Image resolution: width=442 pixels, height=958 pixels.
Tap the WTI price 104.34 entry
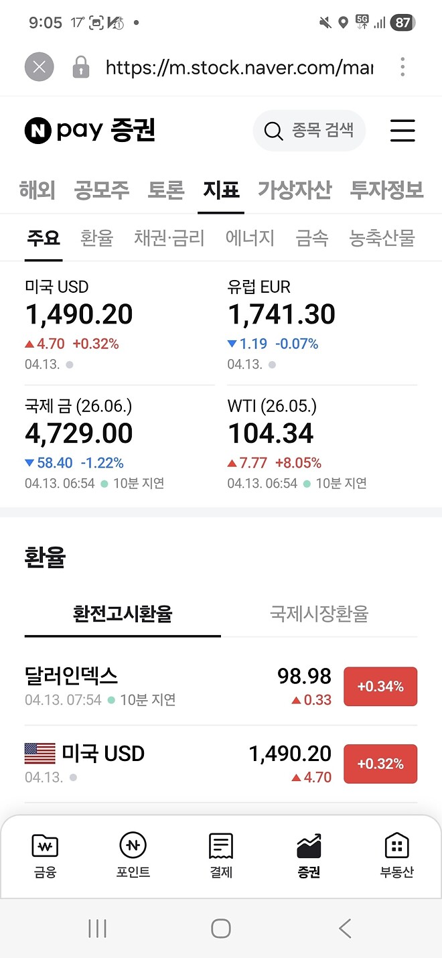271,432
